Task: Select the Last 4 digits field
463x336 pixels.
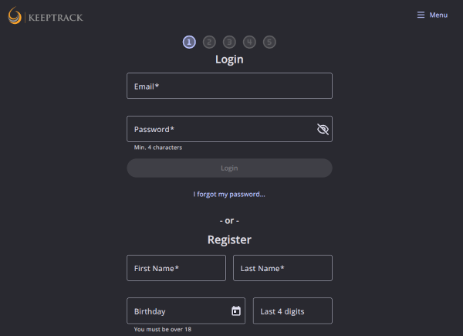Action: [292, 311]
